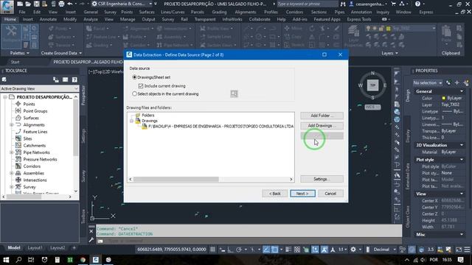Click the ViewCube TOP face
Viewport: 472px width, 265px height.
coord(372,85)
